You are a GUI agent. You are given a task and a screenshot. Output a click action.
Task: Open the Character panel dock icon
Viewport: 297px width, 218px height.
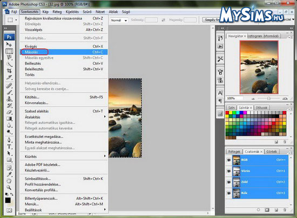220,93
